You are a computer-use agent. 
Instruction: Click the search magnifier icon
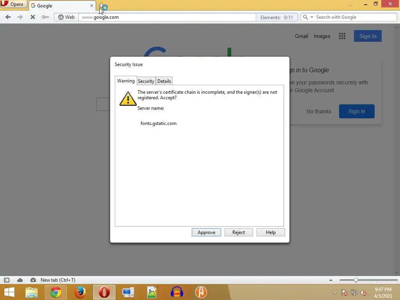[305, 17]
